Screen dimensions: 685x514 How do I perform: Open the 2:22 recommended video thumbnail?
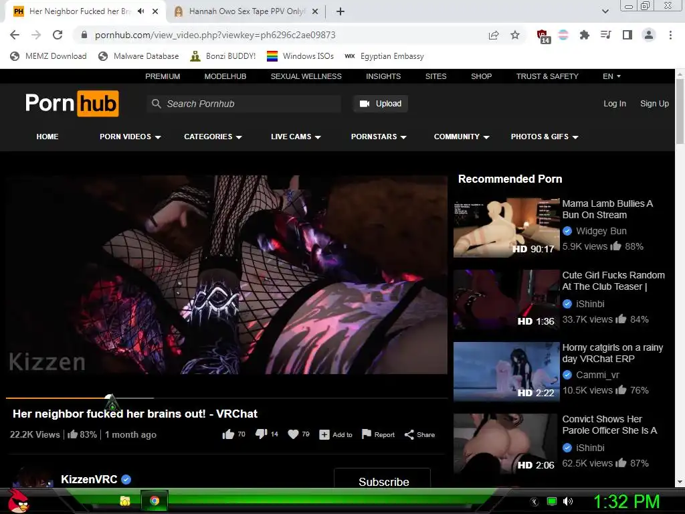(506, 372)
